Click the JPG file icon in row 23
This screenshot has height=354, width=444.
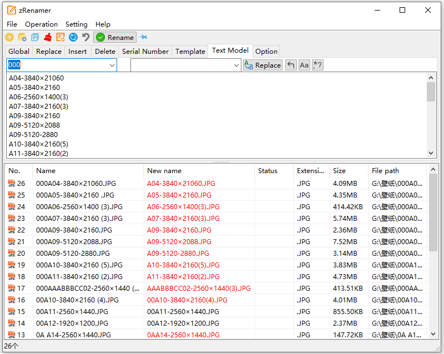[12, 218]
